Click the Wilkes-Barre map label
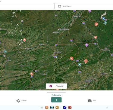Image resolution: width=113 pixels, height=110 pixels. click(64, 29)
